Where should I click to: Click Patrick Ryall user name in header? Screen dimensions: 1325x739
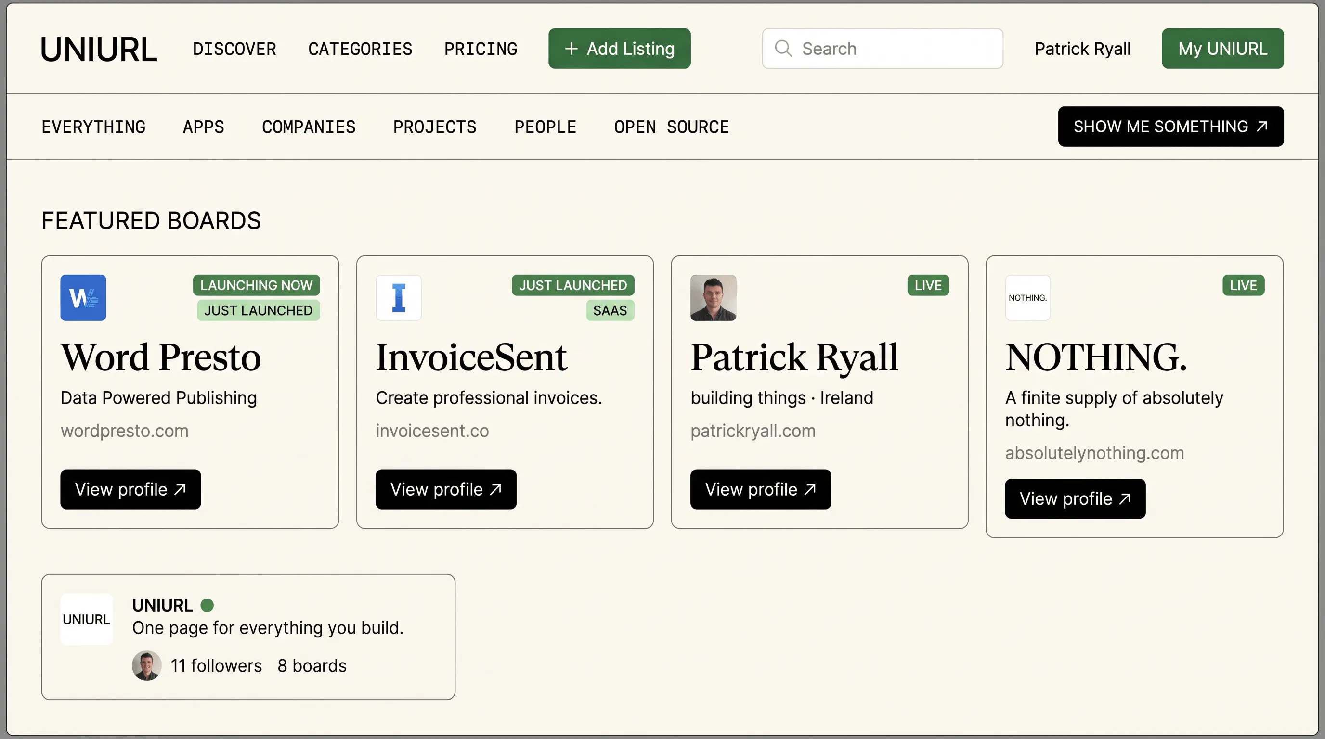[1083, 49]
